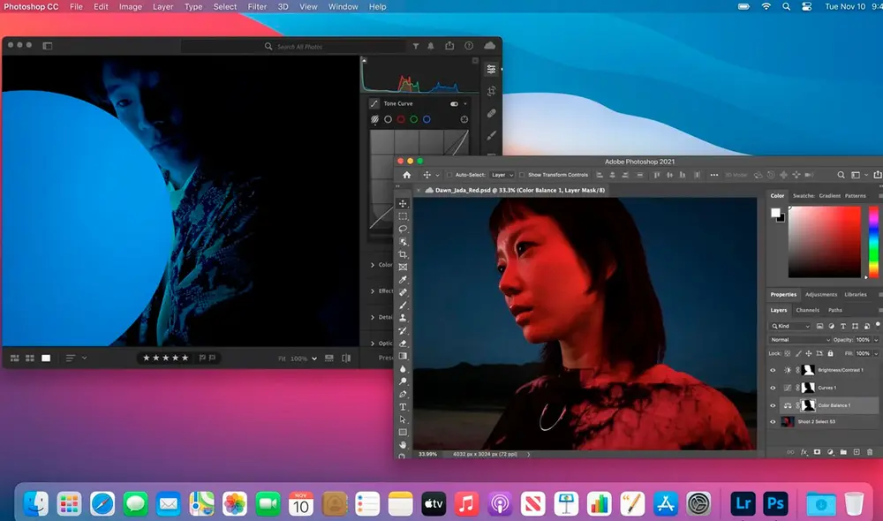Click the Shoot 2 Select 53 layer thumbnail
Image resolution: width=883 pixels, height=521 pixels.
tap(787, 422)
